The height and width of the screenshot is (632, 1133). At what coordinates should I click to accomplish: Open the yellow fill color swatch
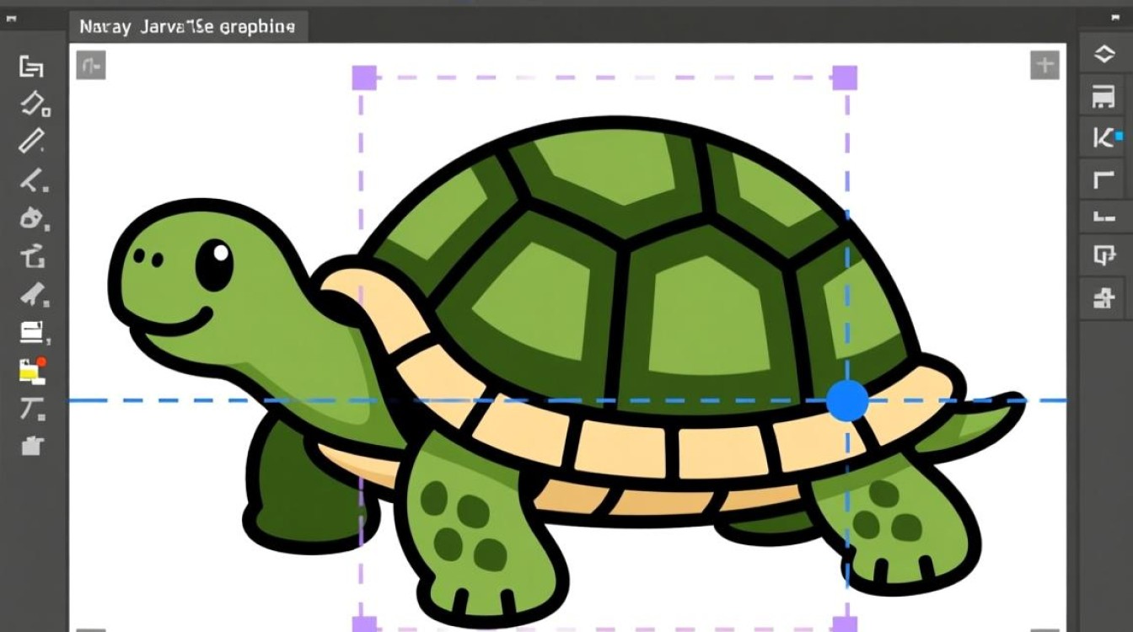30,370
